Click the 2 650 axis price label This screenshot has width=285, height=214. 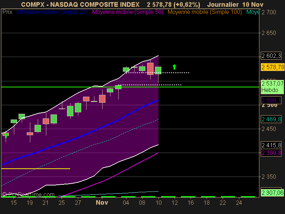point(269,33)
